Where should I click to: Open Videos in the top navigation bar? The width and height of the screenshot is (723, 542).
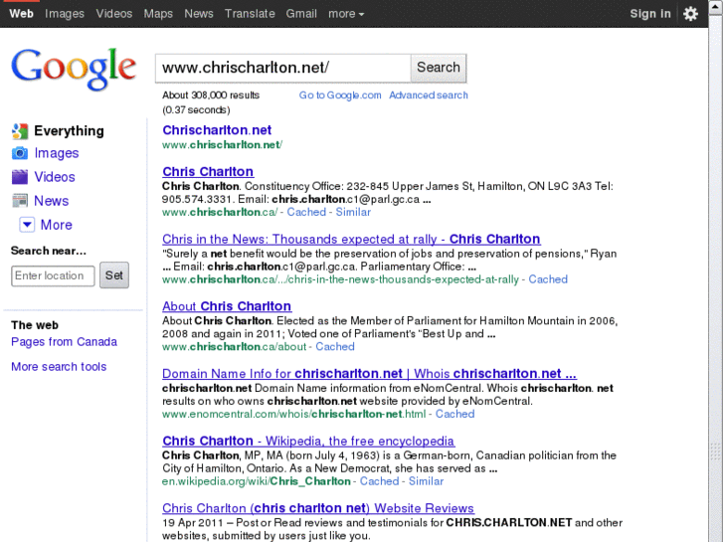click(114, 14)
